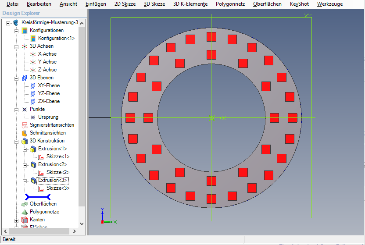Click the Design Explorer panel title
The height and width of the screenshot is (245, 365).
coord(21,13)
